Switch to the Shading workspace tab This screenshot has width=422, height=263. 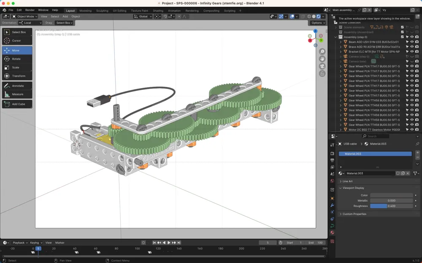tap(158, 11)
